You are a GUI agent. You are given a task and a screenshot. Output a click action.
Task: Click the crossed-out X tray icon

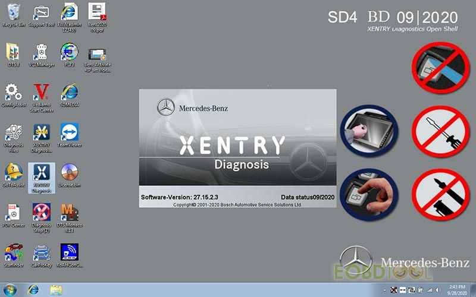394,290
